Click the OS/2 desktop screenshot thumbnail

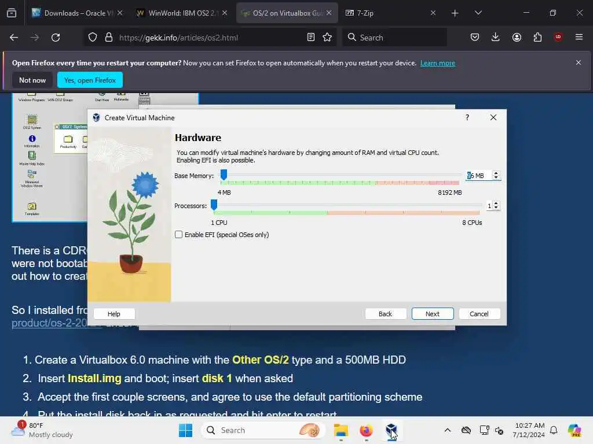pyautogui.click(x=50, y=157)
